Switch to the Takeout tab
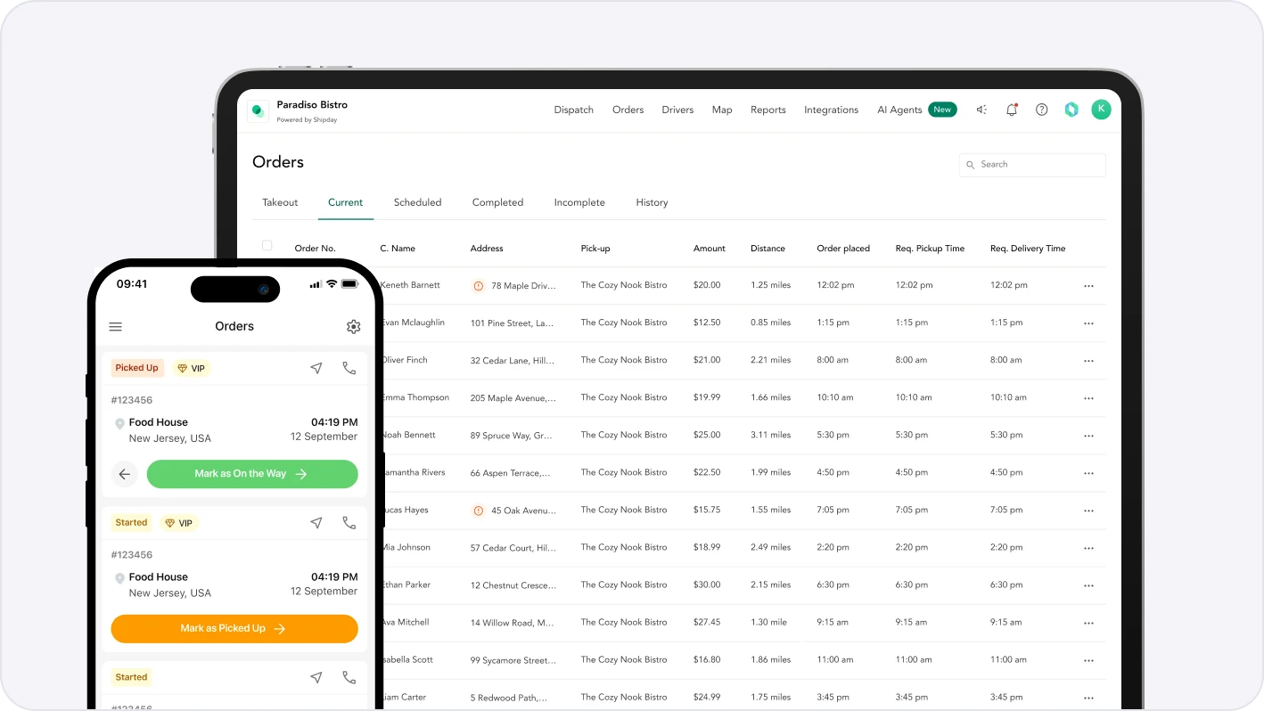1264x711 pixels. [x=280, y=202]
